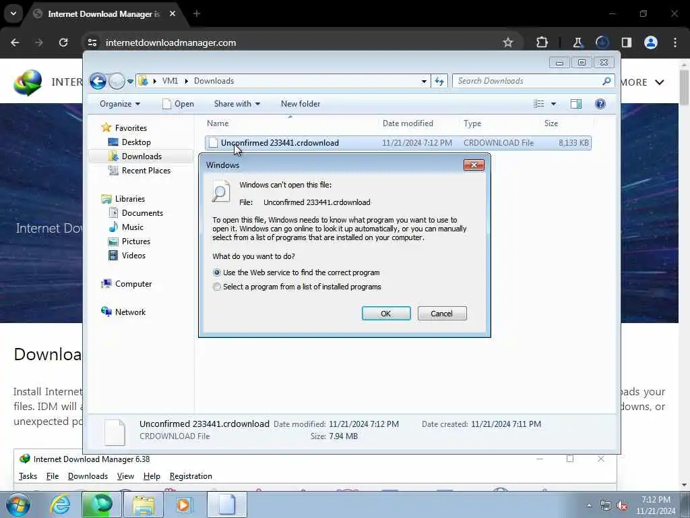690x518 pixels.
Task: Open the Help menu in IDM window
Action: (x=152, y=476)
